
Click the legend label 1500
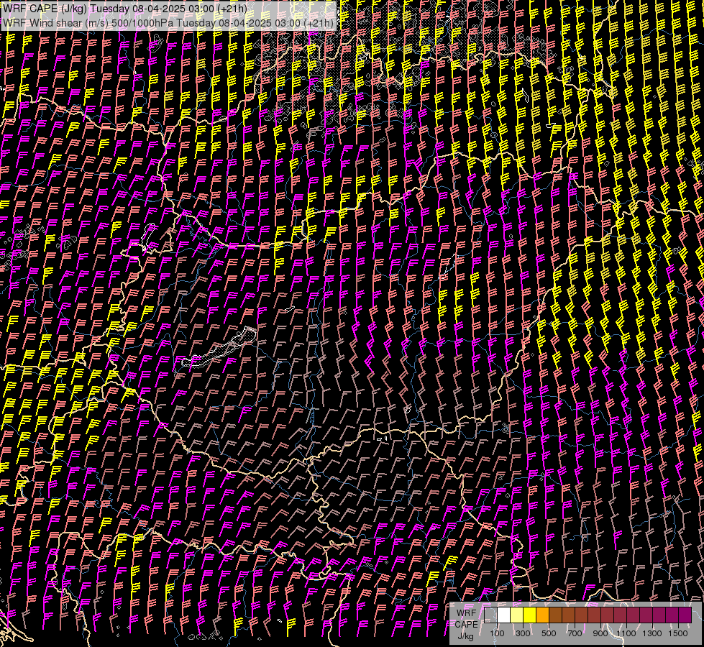[x=678, y=633]
